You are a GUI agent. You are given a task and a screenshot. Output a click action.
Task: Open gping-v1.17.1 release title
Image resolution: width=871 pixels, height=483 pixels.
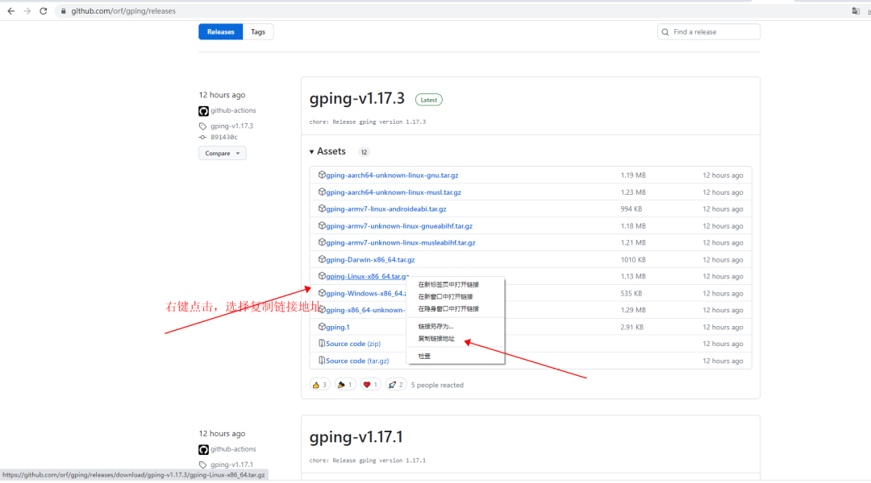click(356, 437)
